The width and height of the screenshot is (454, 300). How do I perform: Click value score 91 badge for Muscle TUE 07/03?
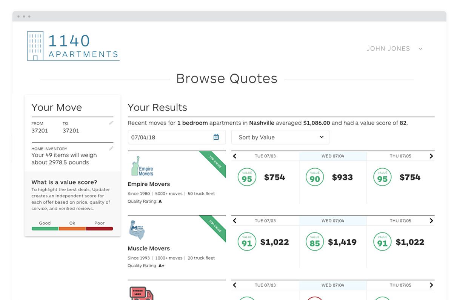tap(247, 242)
